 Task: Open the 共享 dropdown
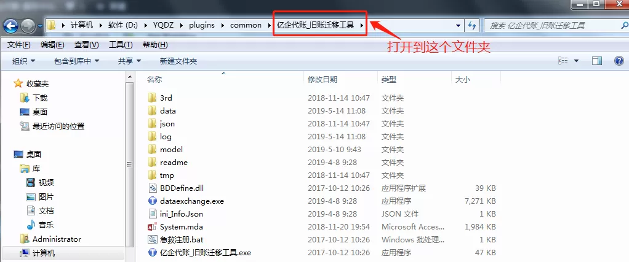point(129,61)
